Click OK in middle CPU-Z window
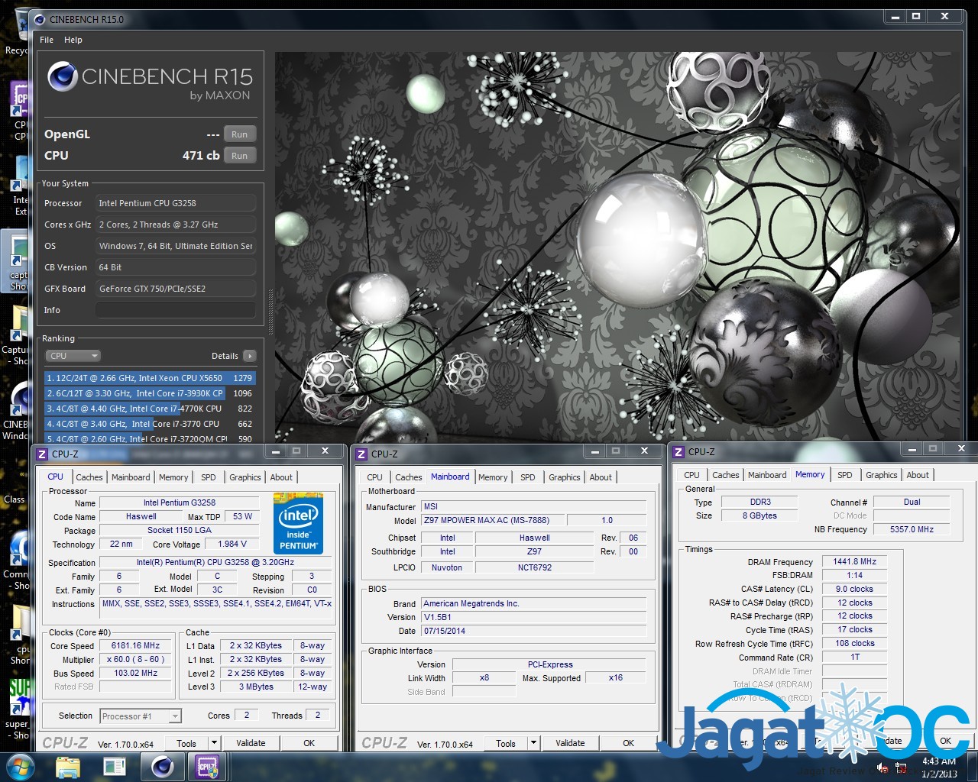Viewport: 978px width, 782px height. click(x=628, y=743)
